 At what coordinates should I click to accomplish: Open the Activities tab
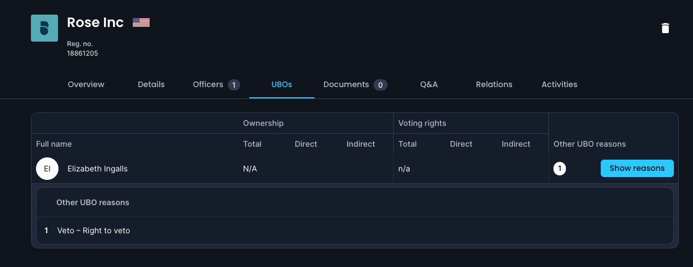(560, 84)
